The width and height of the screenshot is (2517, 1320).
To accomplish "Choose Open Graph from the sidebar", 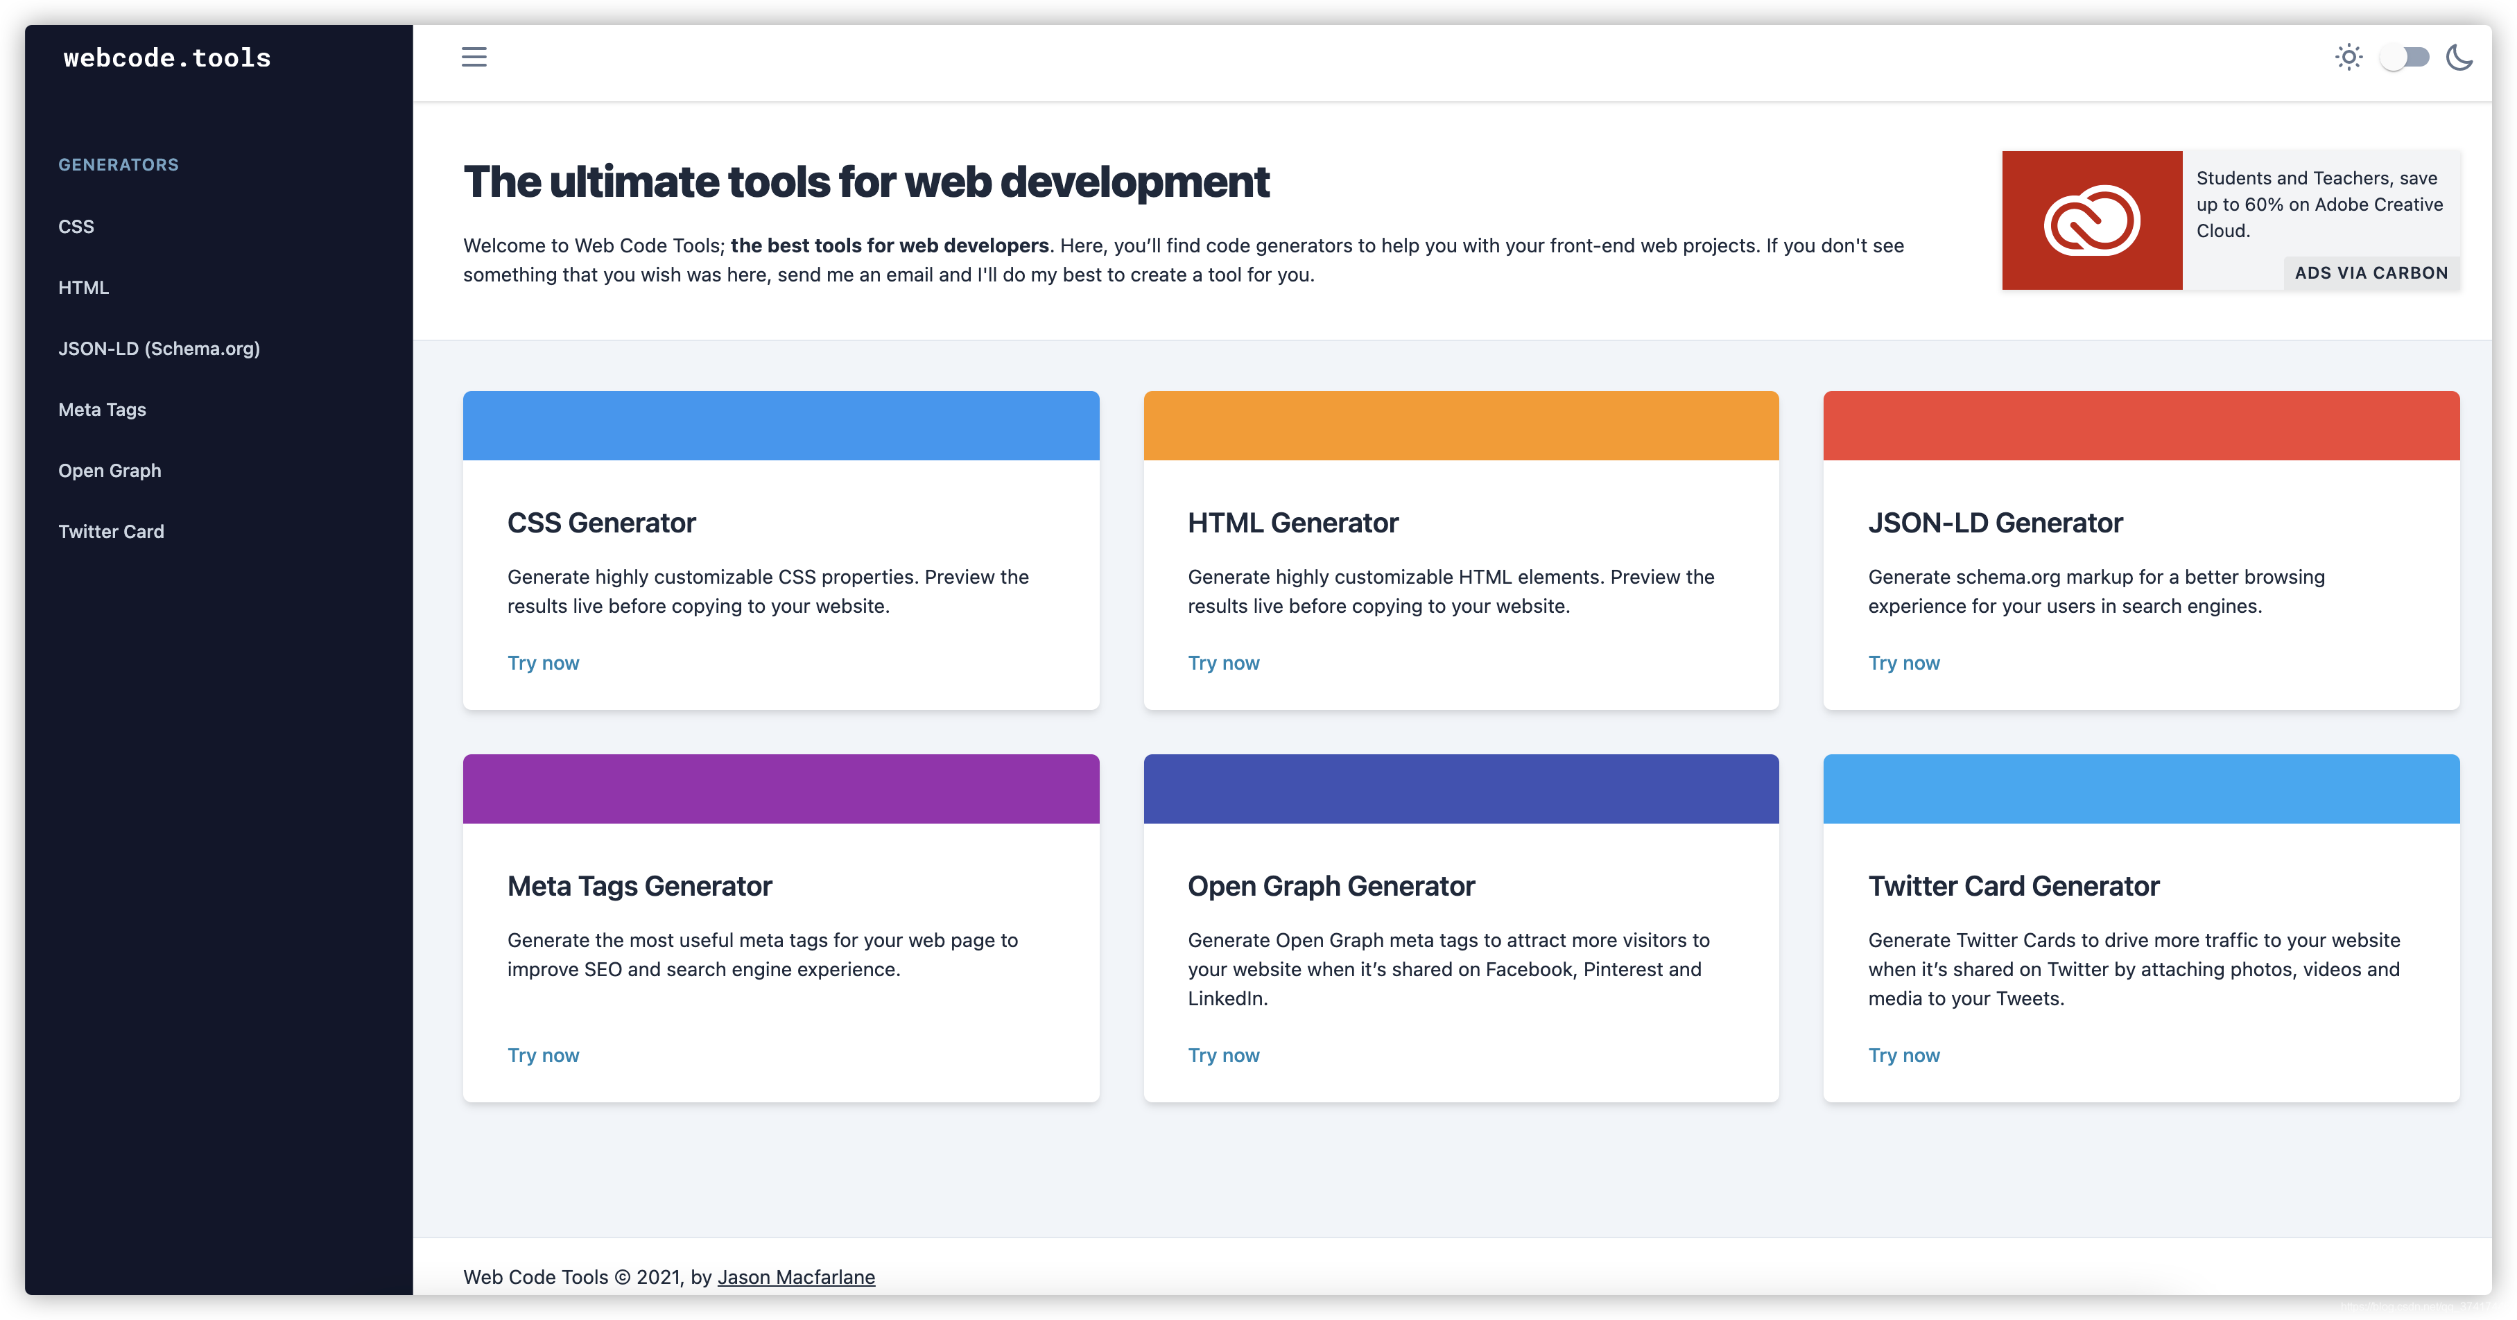I will tap(110, 471).
